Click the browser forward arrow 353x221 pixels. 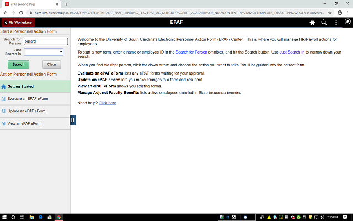click(x=13, y=13)
